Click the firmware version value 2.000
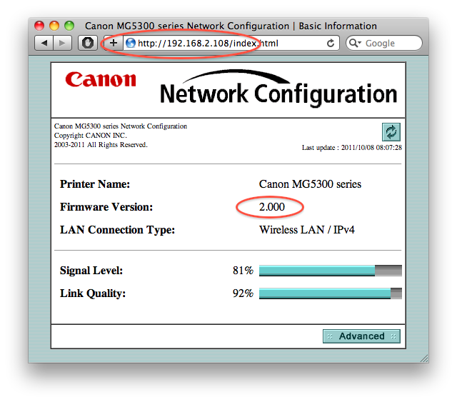Screen dimensions: 457x402 271,207
